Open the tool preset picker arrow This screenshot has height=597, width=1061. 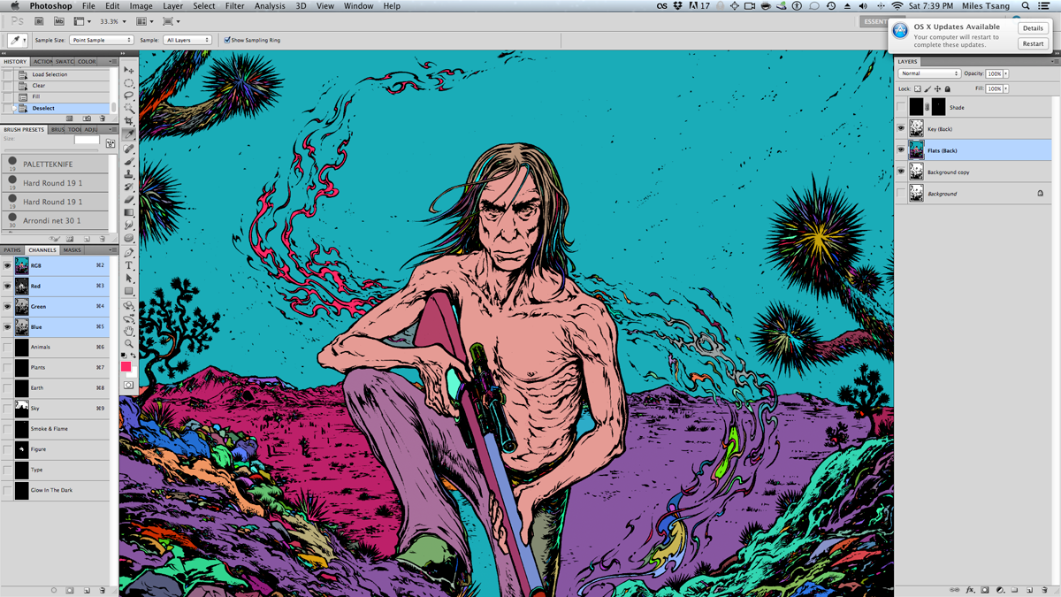point(25,40)
